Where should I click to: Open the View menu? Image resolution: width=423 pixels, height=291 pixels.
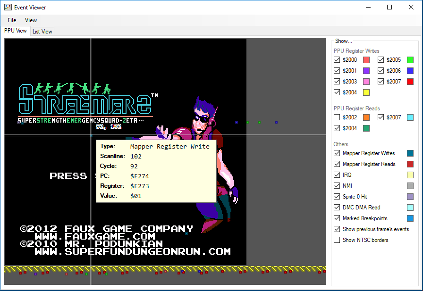(x=31, y=20)
